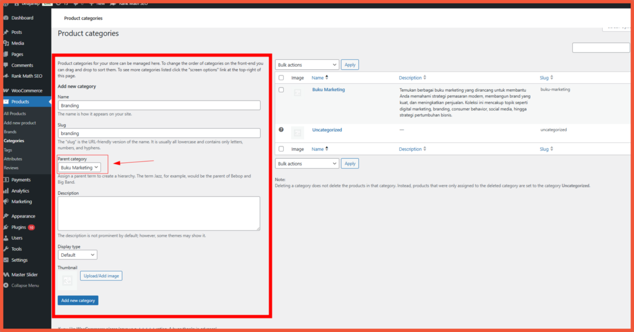This screenshot has width=634, height=332.
Task: Open Appearance via the paintbrush icon
Action: [6, 216]
